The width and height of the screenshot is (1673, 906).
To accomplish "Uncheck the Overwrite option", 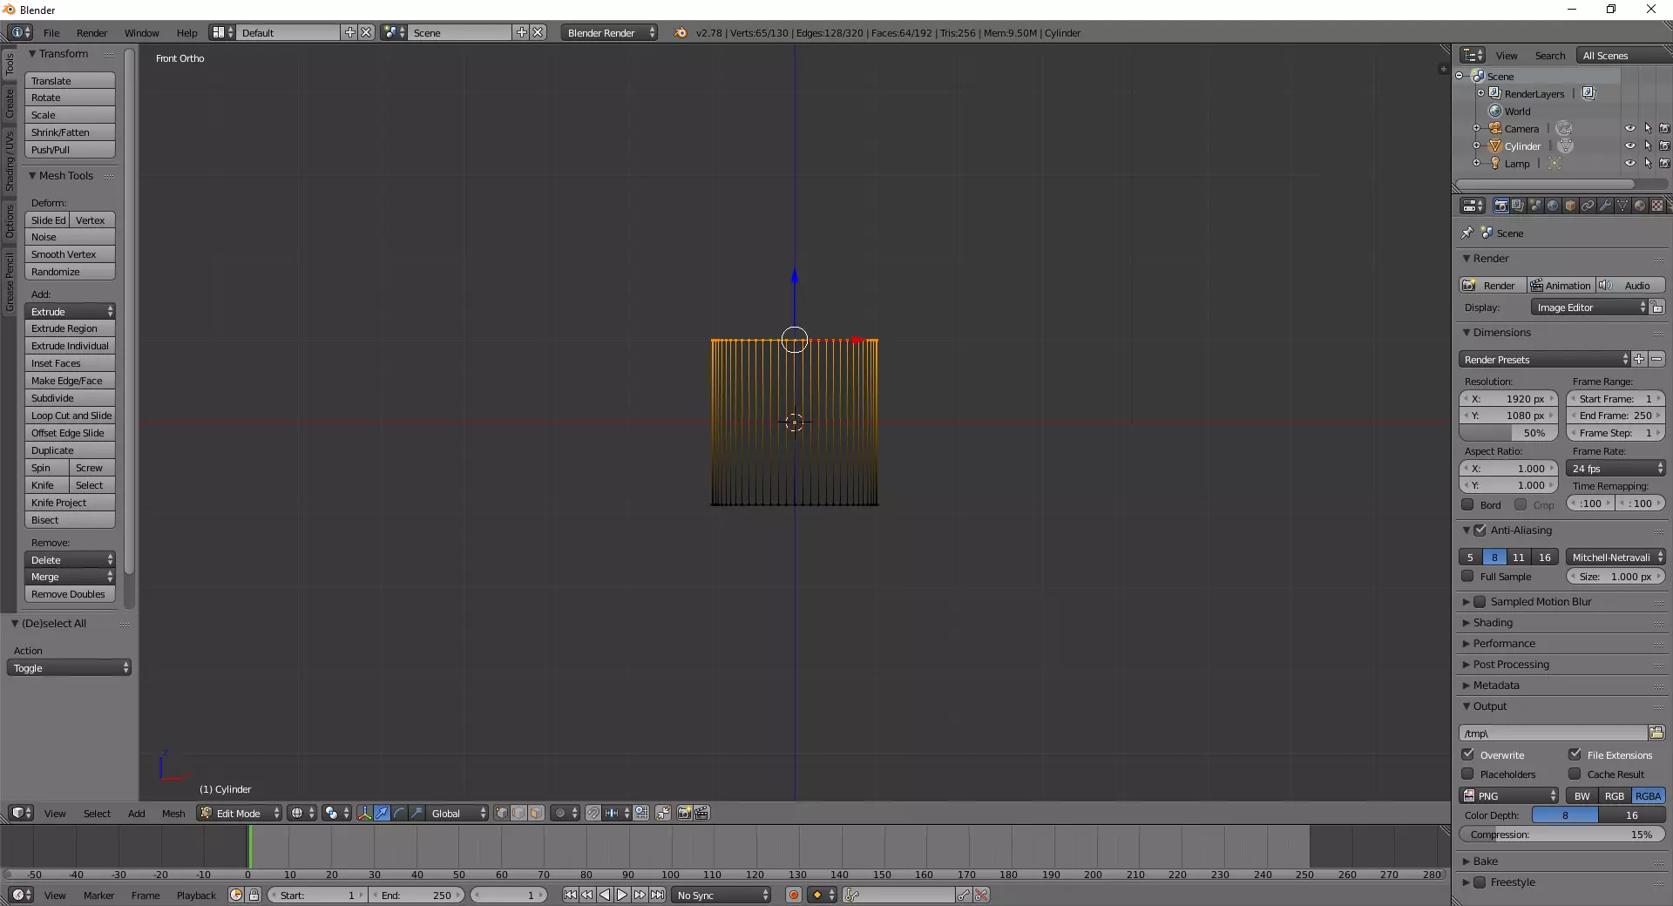I will click(x=1468, y=754).
